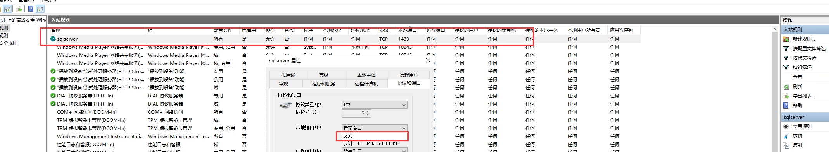The image size is (829, 152).
Task: Click the green check icon of the sqlserver rule
Action: click(x=53, y=39)
